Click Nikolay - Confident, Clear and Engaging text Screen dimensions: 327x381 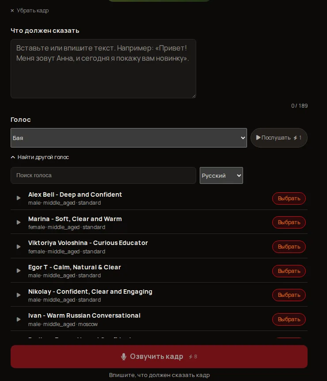90,292
